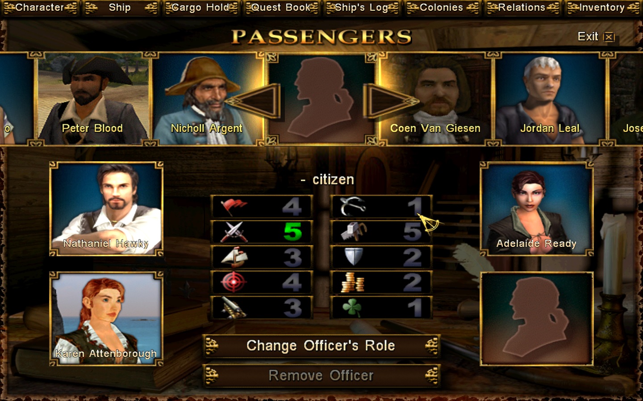Click Change Officer's Role button
Viewport: 643px width, 401px height.
[x=321, y=346]
